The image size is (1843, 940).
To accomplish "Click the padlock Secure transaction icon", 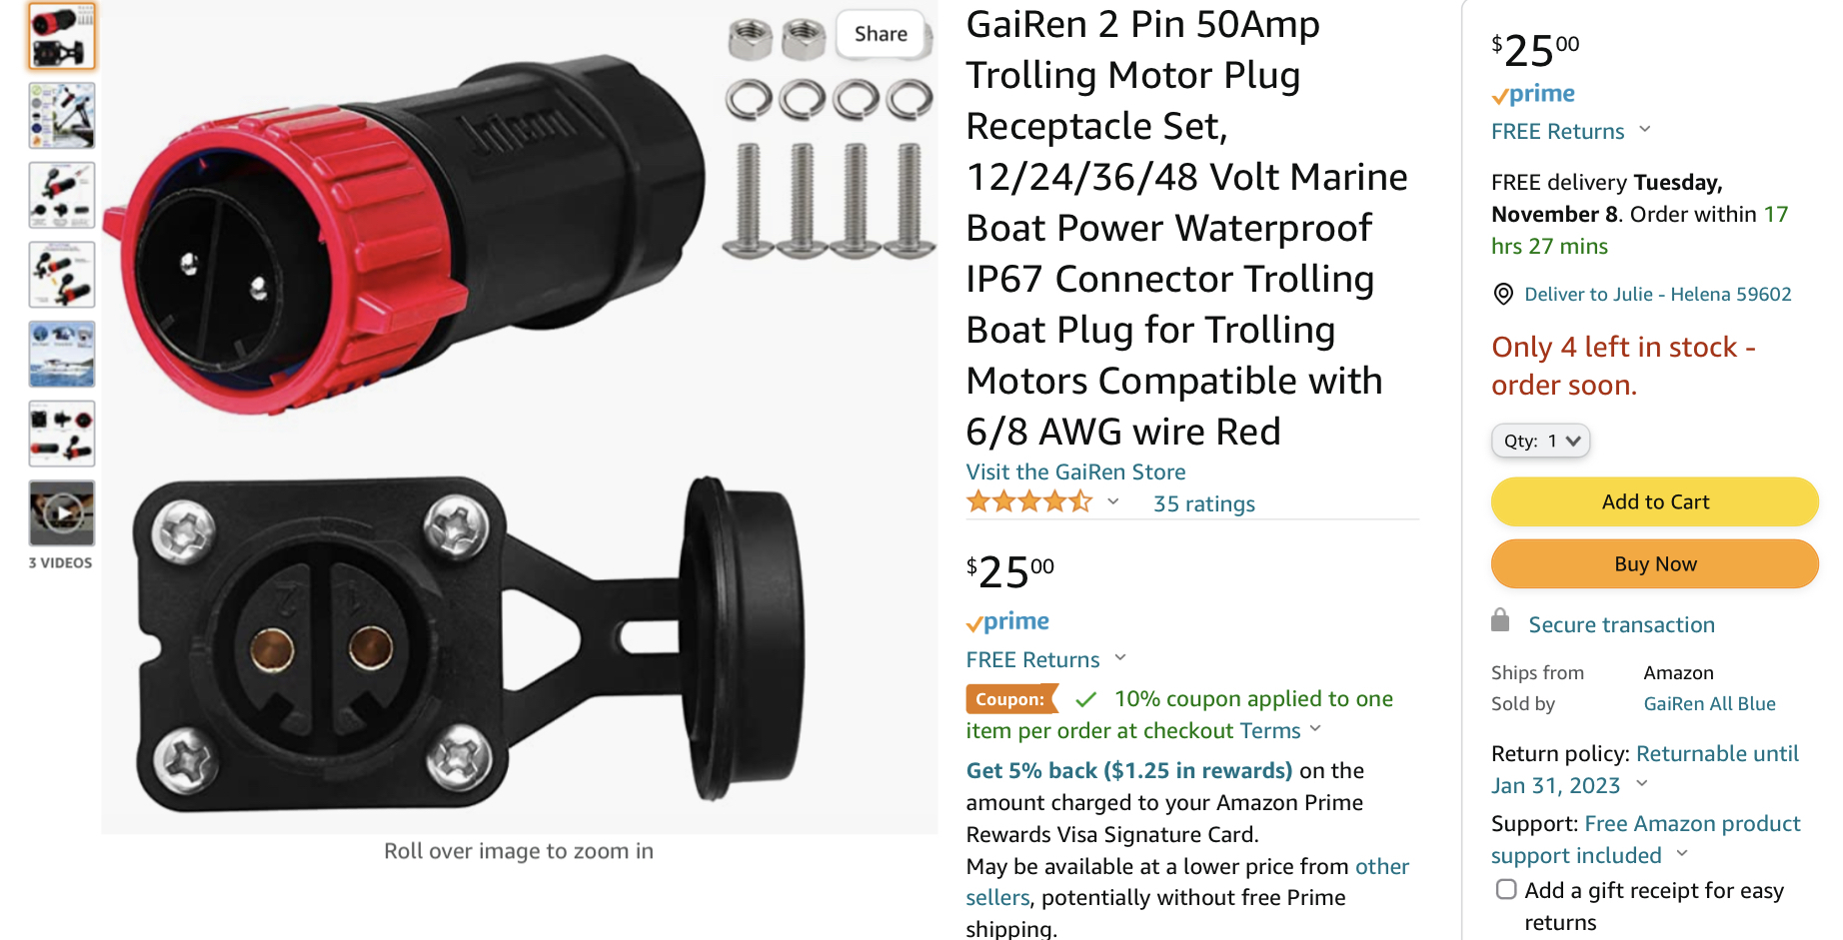I will 1500,621.
